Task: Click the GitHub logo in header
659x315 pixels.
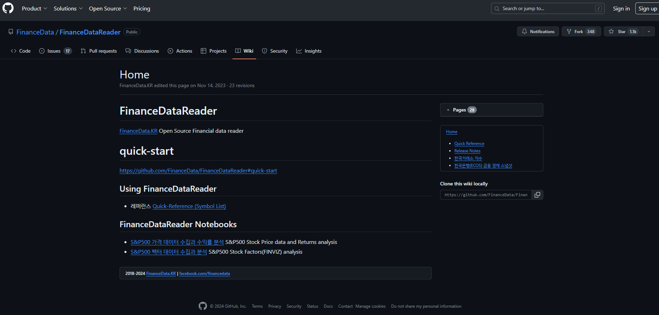Action: (x=8, y=8)
